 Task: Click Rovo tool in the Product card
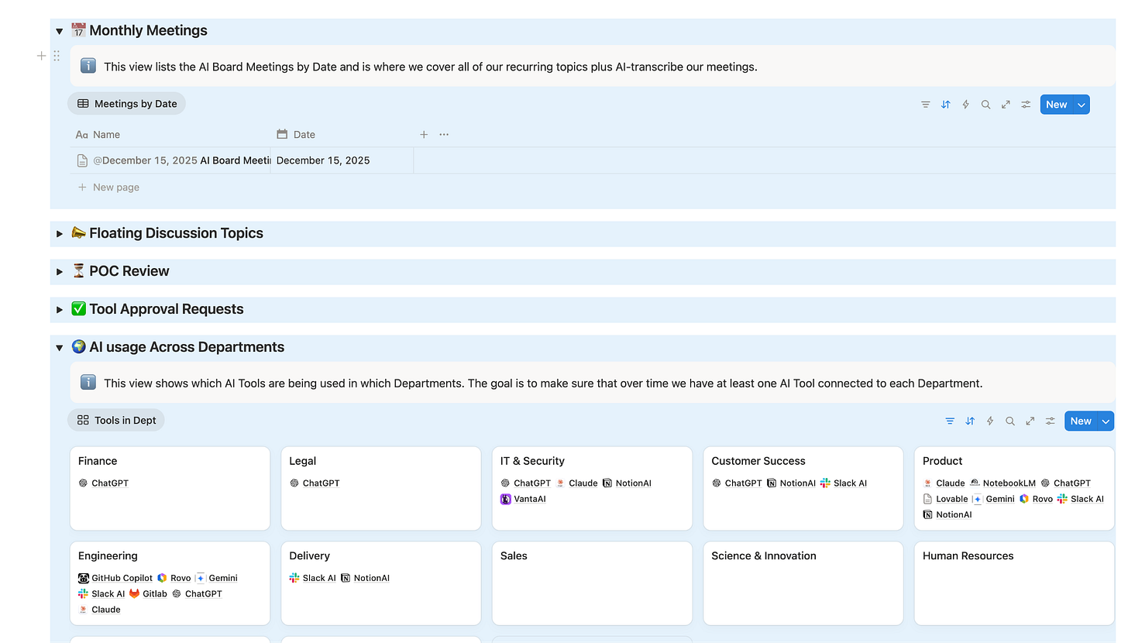(1036, 500)
